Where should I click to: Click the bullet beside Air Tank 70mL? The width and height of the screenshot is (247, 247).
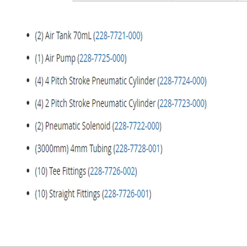click(28, 35)
